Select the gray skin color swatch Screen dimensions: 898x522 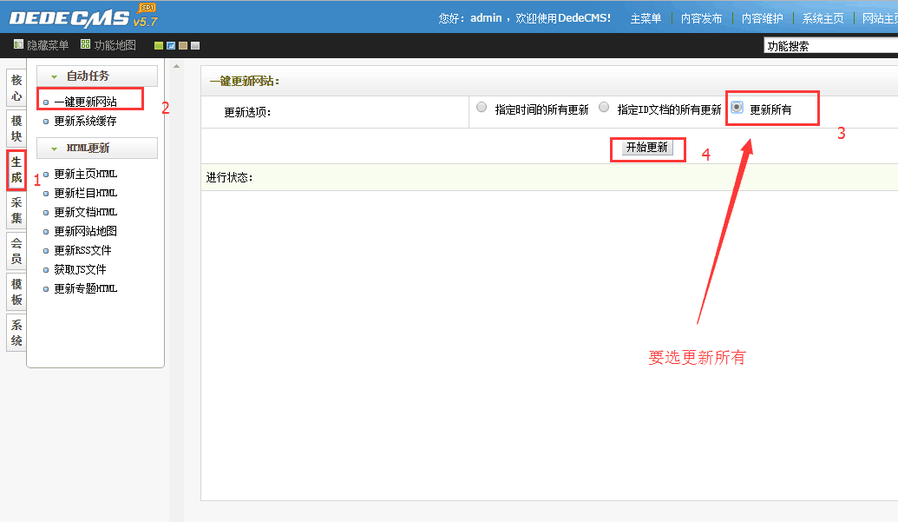click(x=195, y=46)
